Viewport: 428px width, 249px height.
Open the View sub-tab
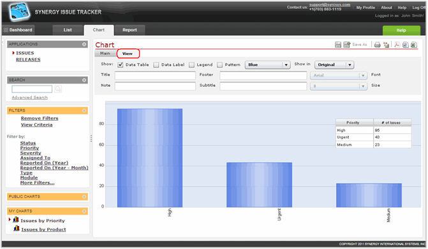[128, 54]
